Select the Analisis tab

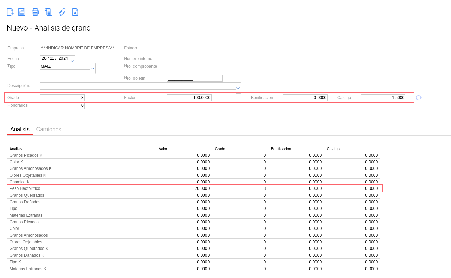coord(20,130)
